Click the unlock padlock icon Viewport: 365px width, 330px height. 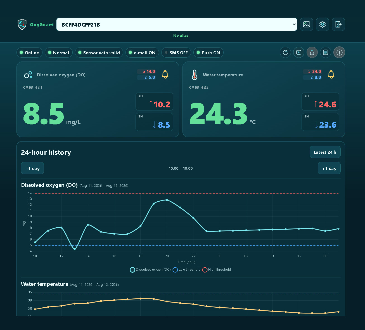click(x=312, y=52)
